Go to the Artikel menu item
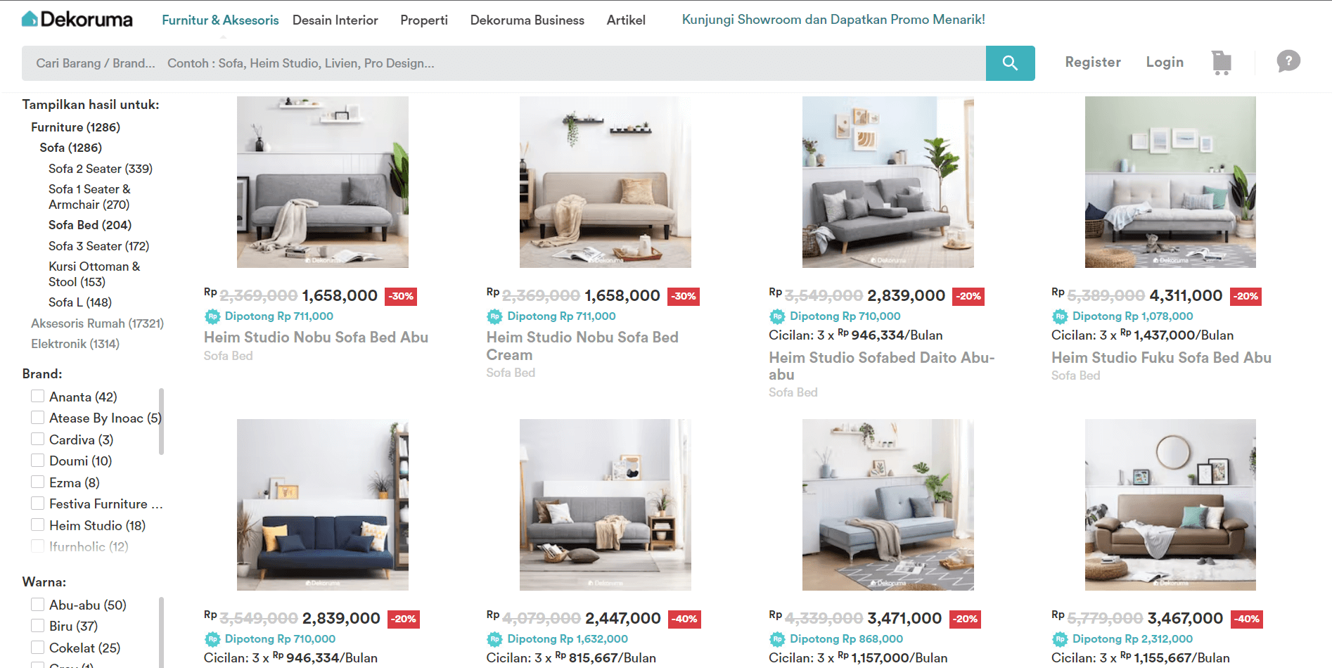The height and width of the screenshot is (668, 1332). (x=626, y=20)
